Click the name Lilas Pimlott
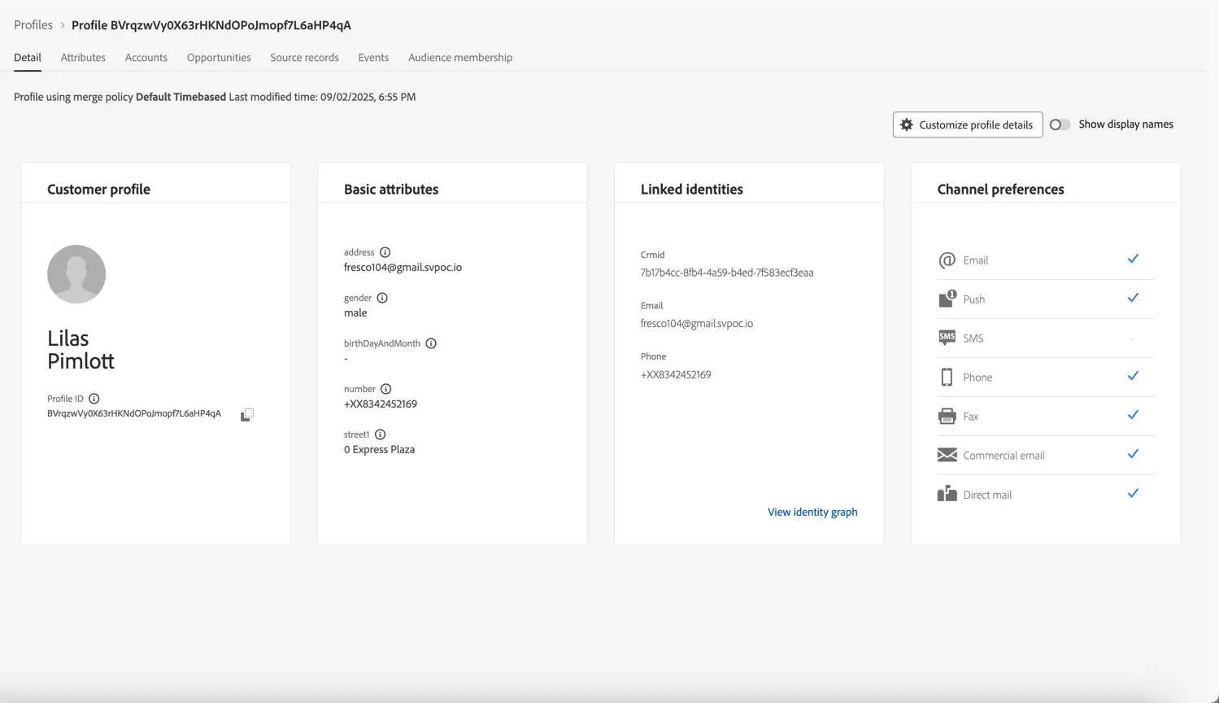This screenshot has width=1219, height=703. [81, 349]
